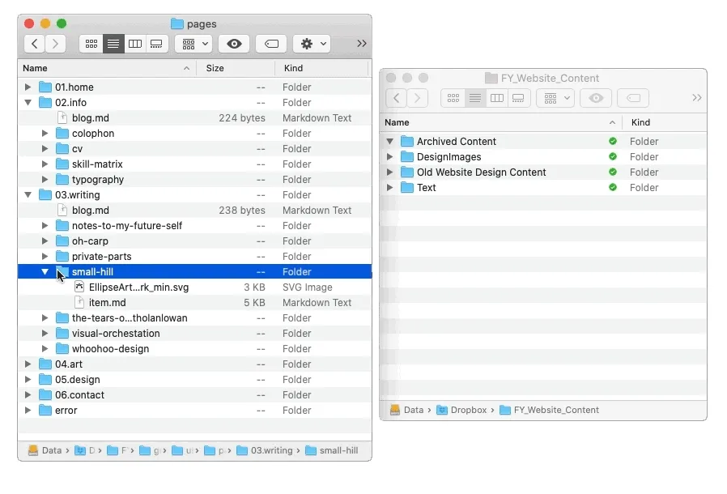Sort files by clicking the Name column header

click(35, 68)
